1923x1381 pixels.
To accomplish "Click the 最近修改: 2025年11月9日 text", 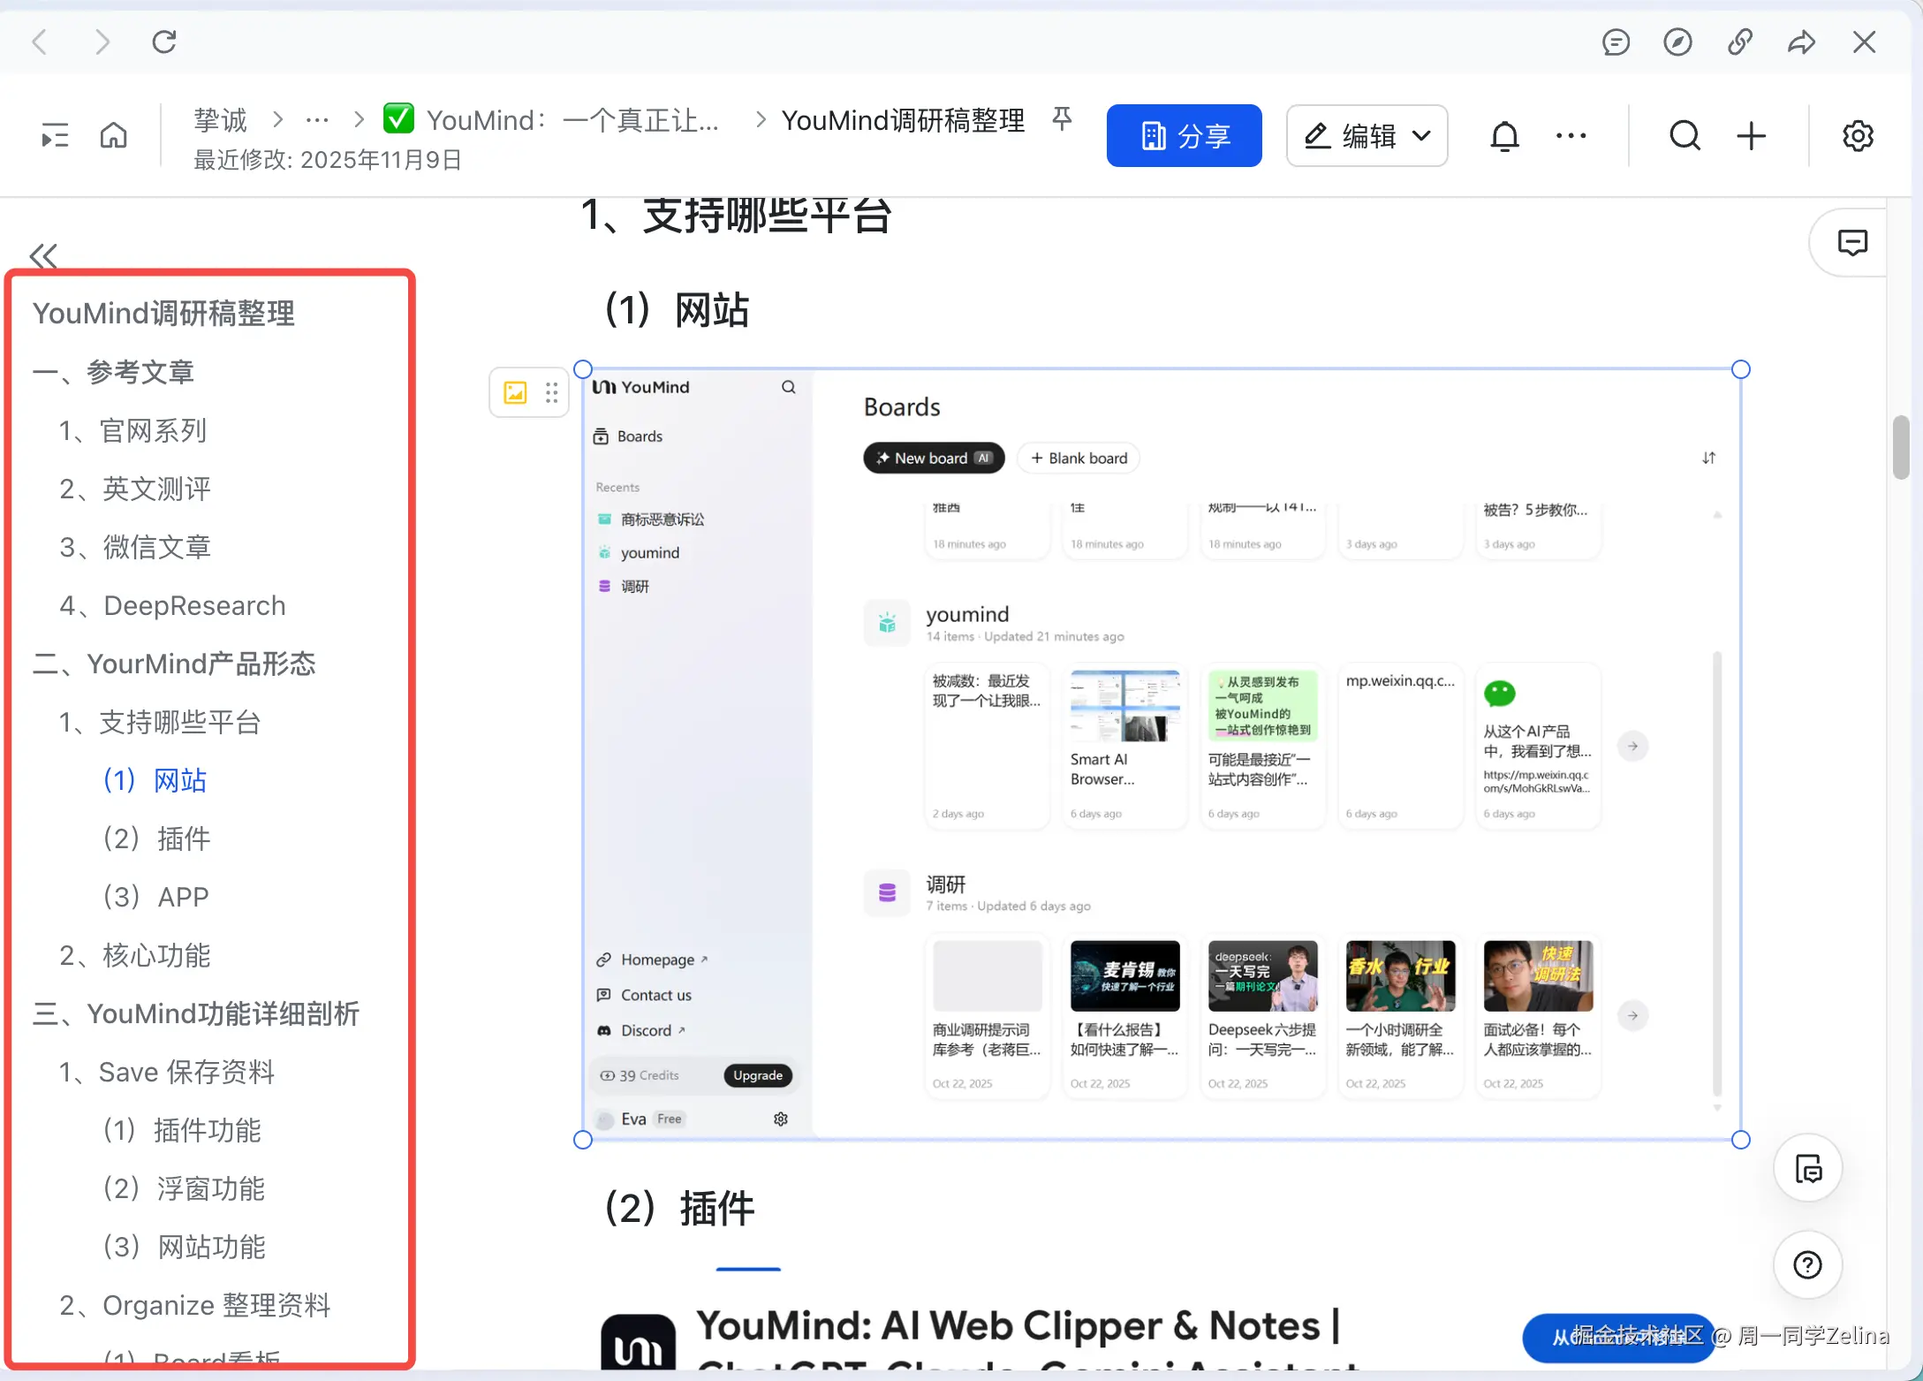I will [328, 160].
